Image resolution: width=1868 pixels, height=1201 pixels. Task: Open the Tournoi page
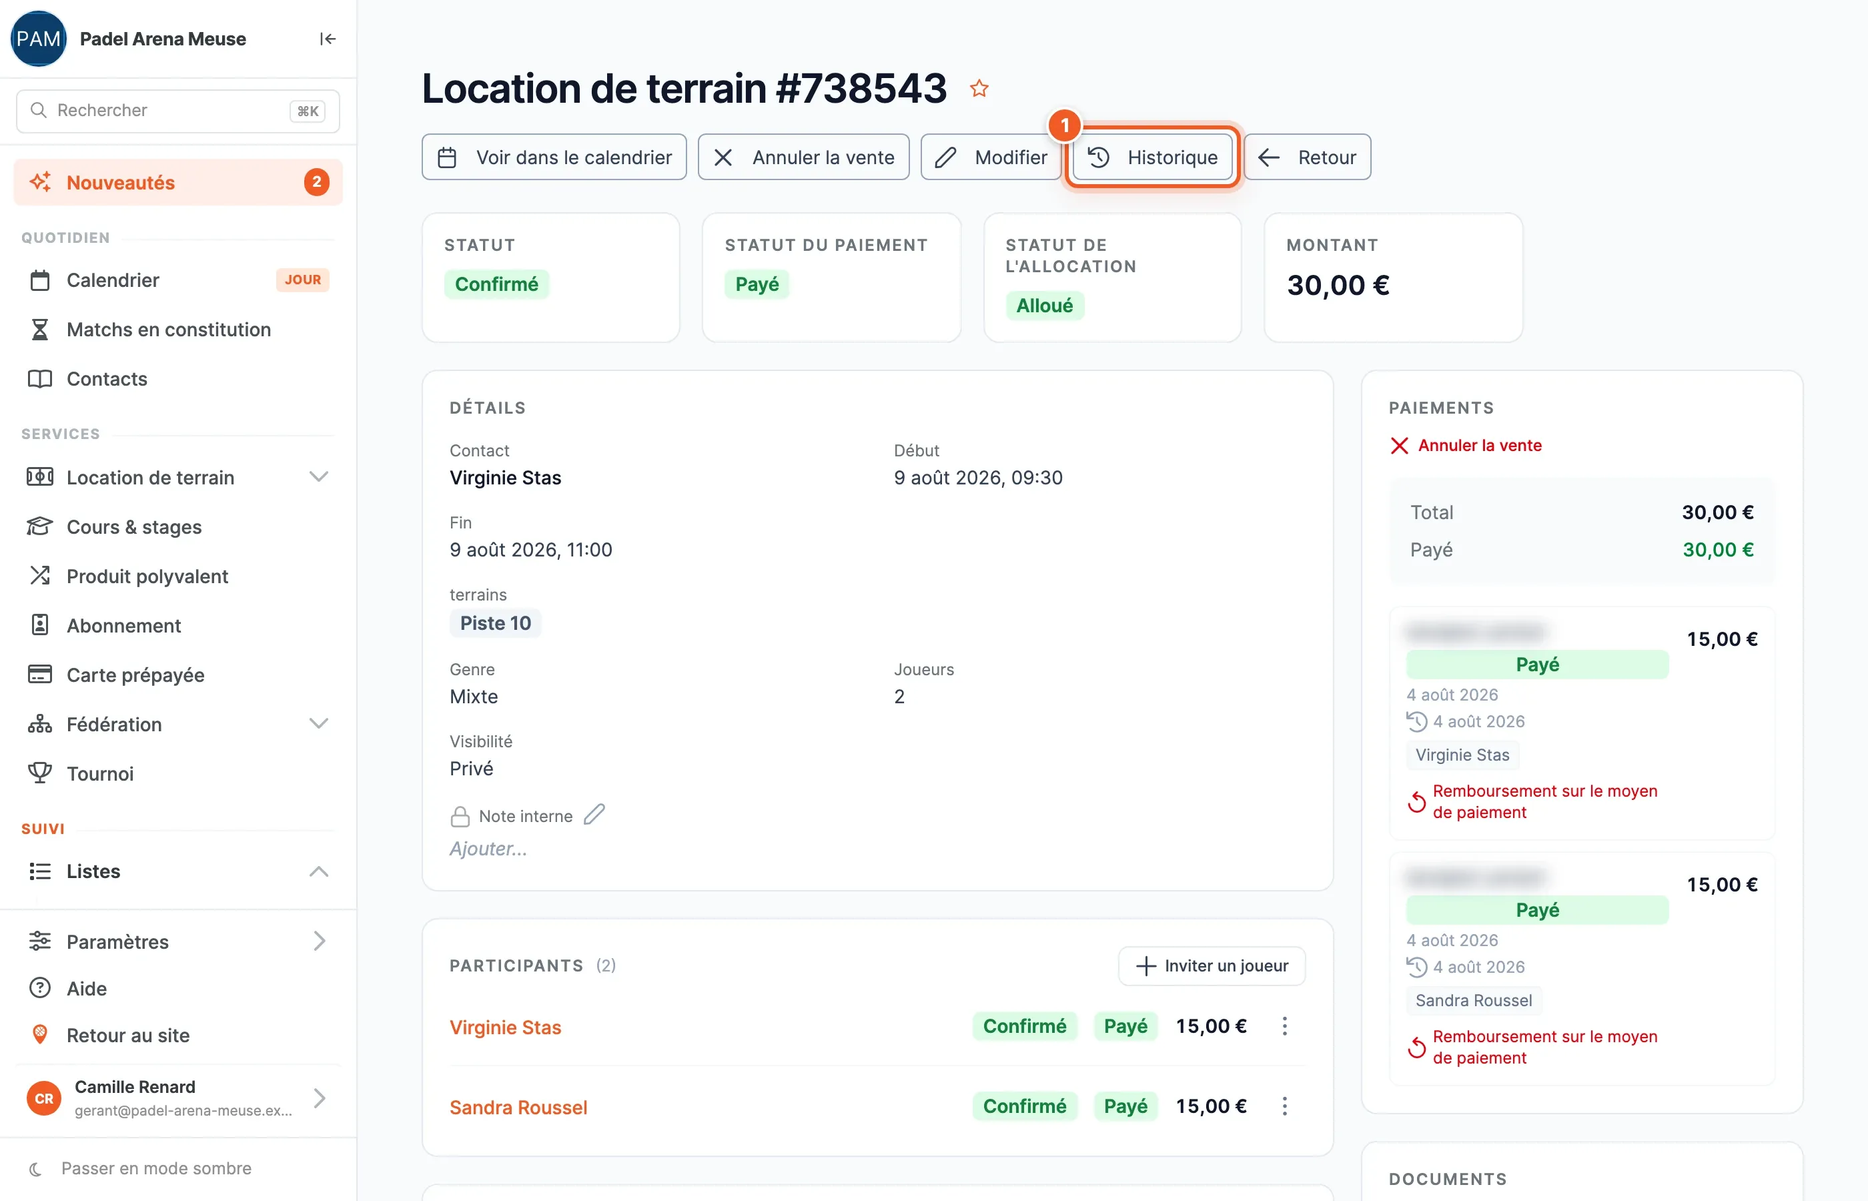tap(177, 773)
